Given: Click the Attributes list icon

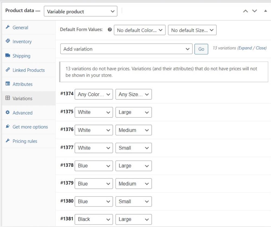Looking at the screenshot, I should 8,84.
